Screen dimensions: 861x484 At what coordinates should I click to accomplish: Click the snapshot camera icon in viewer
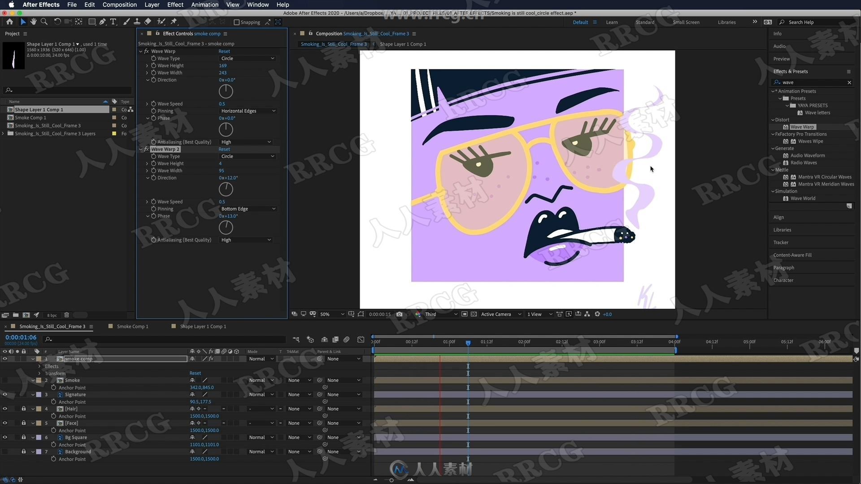(399, 314)
